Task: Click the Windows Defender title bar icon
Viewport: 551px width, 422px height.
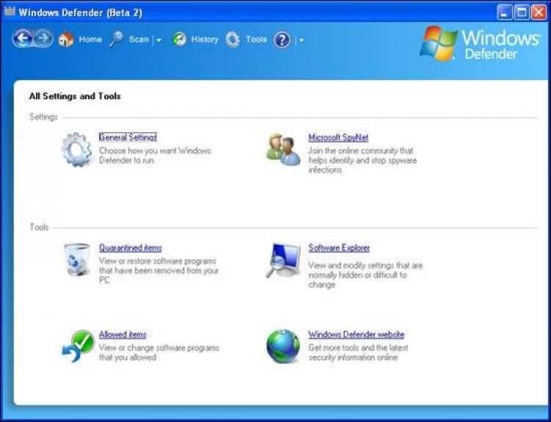Action: pos(10,12)
